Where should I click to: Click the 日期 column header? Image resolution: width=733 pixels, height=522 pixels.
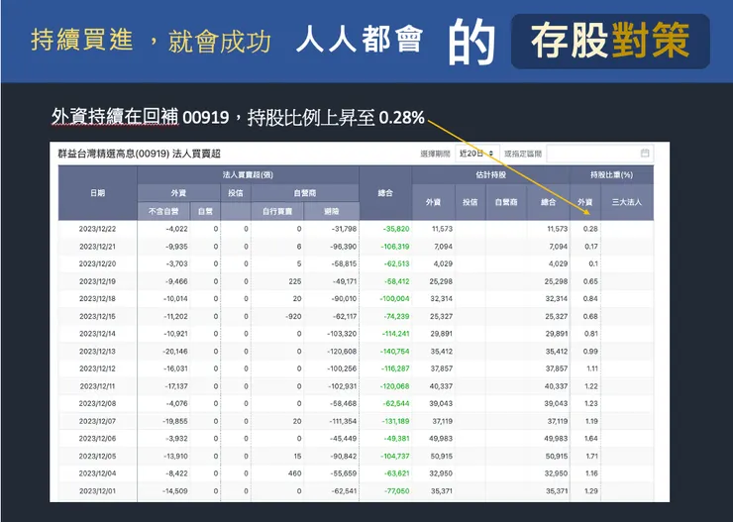pos(97,193)
